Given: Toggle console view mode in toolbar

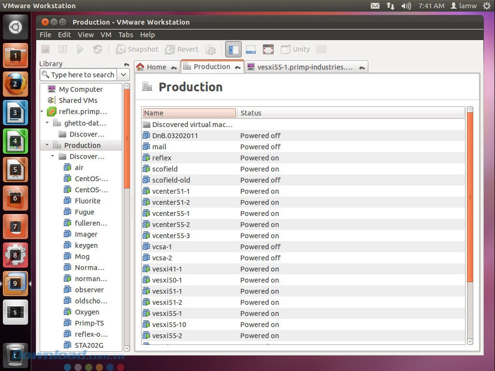Looking at the screenshot, I should pyautogui.click(x=320, y=49).
